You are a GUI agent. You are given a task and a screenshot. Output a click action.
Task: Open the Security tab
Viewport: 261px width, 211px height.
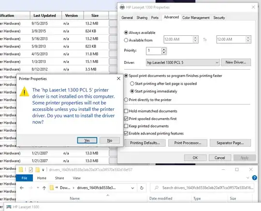tap(219, 17)
